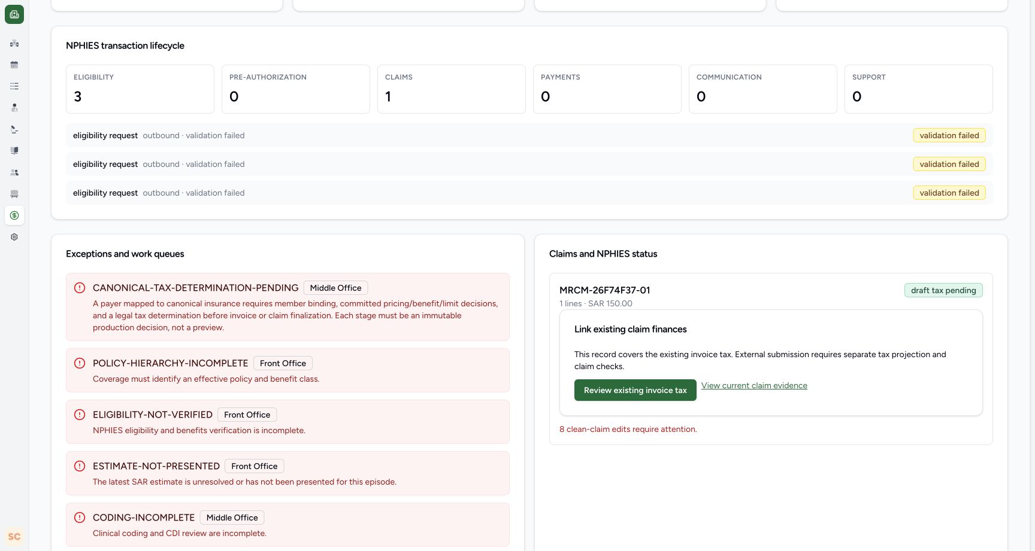Viewport: 1035px width, 551px height.
Task: Click alert icon for CANONICAL-TAX-DETERMINATION-PENDING
Action: pos(80,288)
